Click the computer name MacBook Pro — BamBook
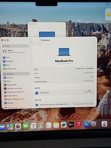The image size is (111, 148). 85,68
